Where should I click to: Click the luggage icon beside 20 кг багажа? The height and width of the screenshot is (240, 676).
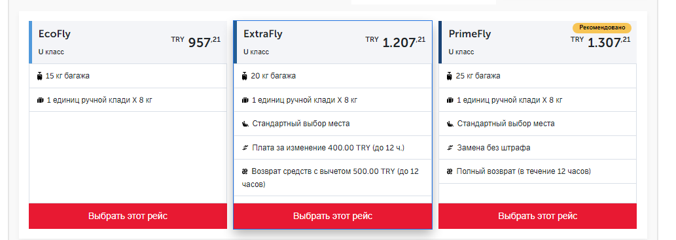tap(245, 77)
